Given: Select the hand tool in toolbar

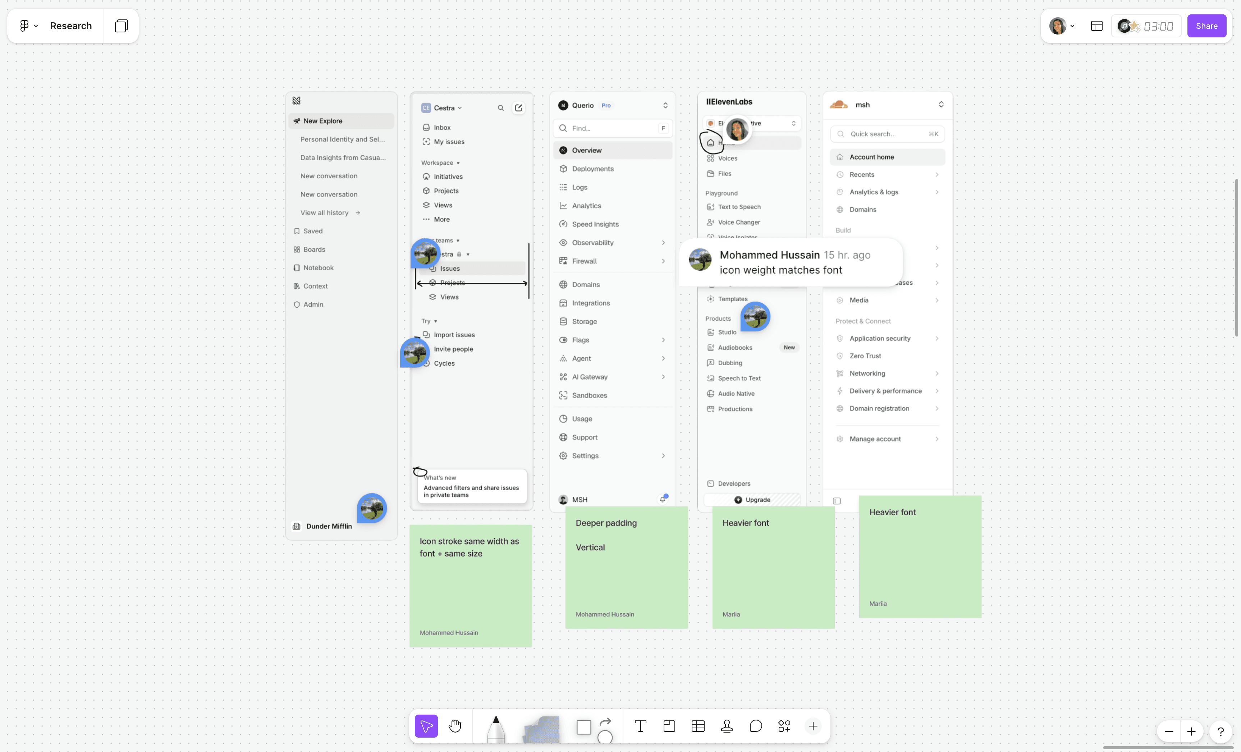Looking at the screenshot, I should [455, 726].
